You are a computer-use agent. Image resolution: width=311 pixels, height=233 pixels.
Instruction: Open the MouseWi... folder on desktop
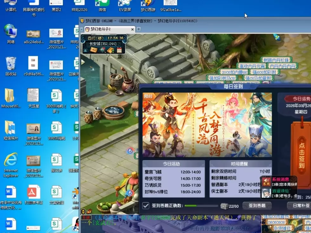(x=11, y=98)
